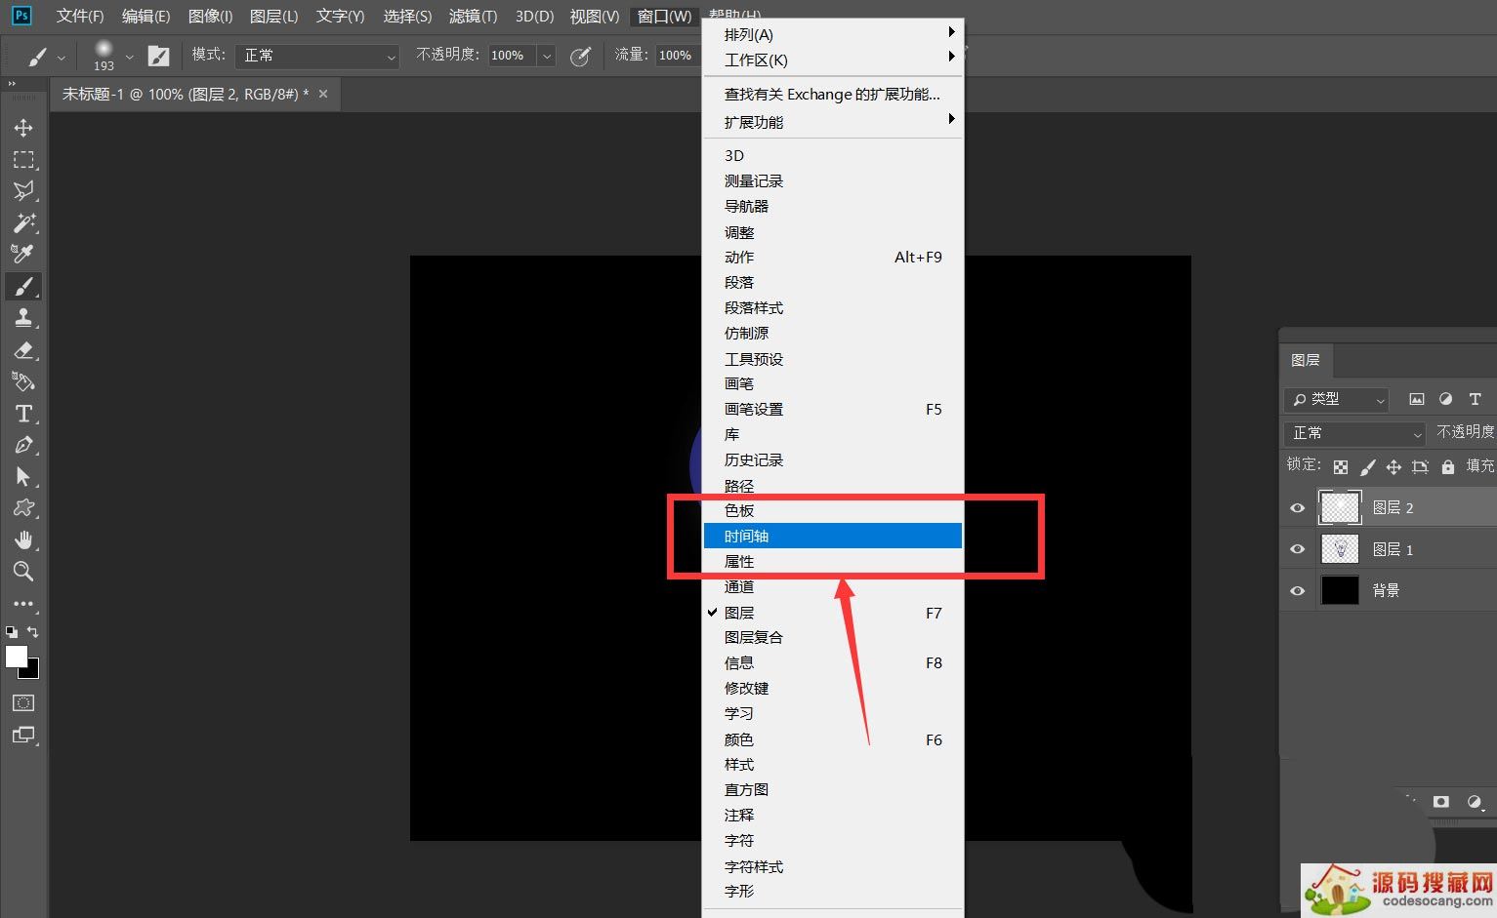Toggle lock position
The image size is (1497, 918).
click(1393, 467)
